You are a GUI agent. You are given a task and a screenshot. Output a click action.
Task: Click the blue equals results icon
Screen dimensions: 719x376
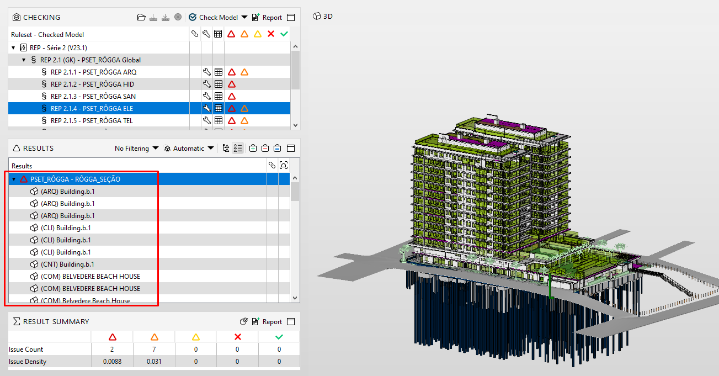(278, 148)
